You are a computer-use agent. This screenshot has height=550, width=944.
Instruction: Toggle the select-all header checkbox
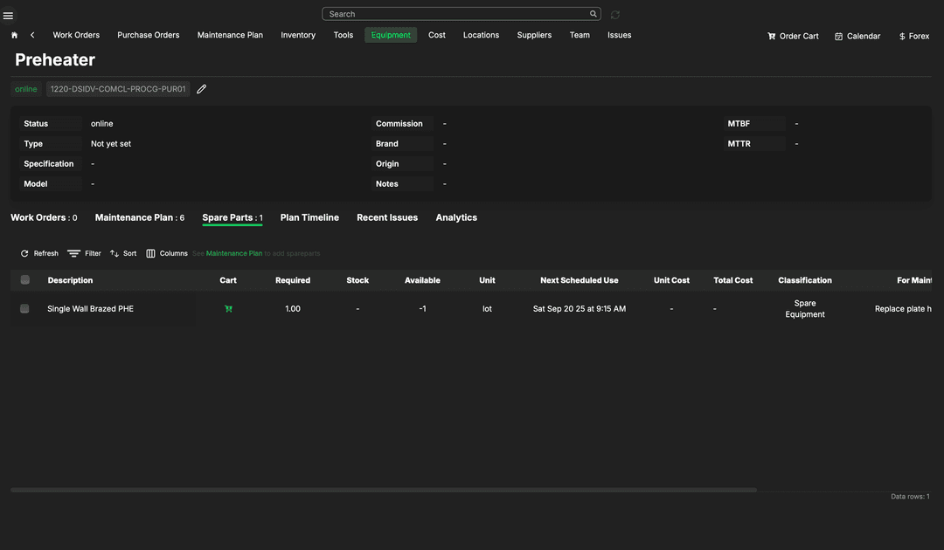click(24, 280)
